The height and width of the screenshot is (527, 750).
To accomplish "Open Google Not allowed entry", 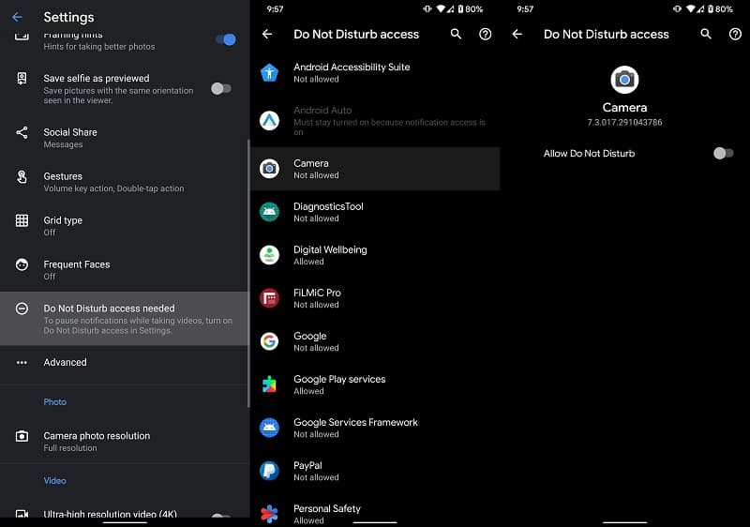I will [375, 341].
